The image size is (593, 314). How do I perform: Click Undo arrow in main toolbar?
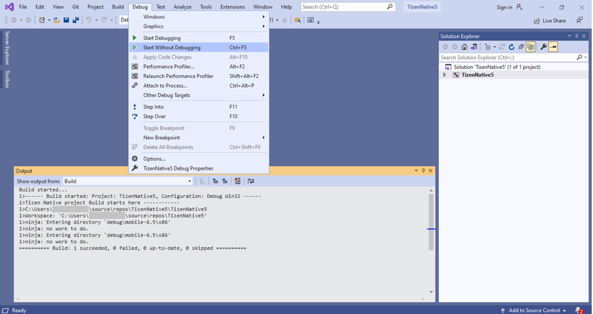[x=89, y=20]
